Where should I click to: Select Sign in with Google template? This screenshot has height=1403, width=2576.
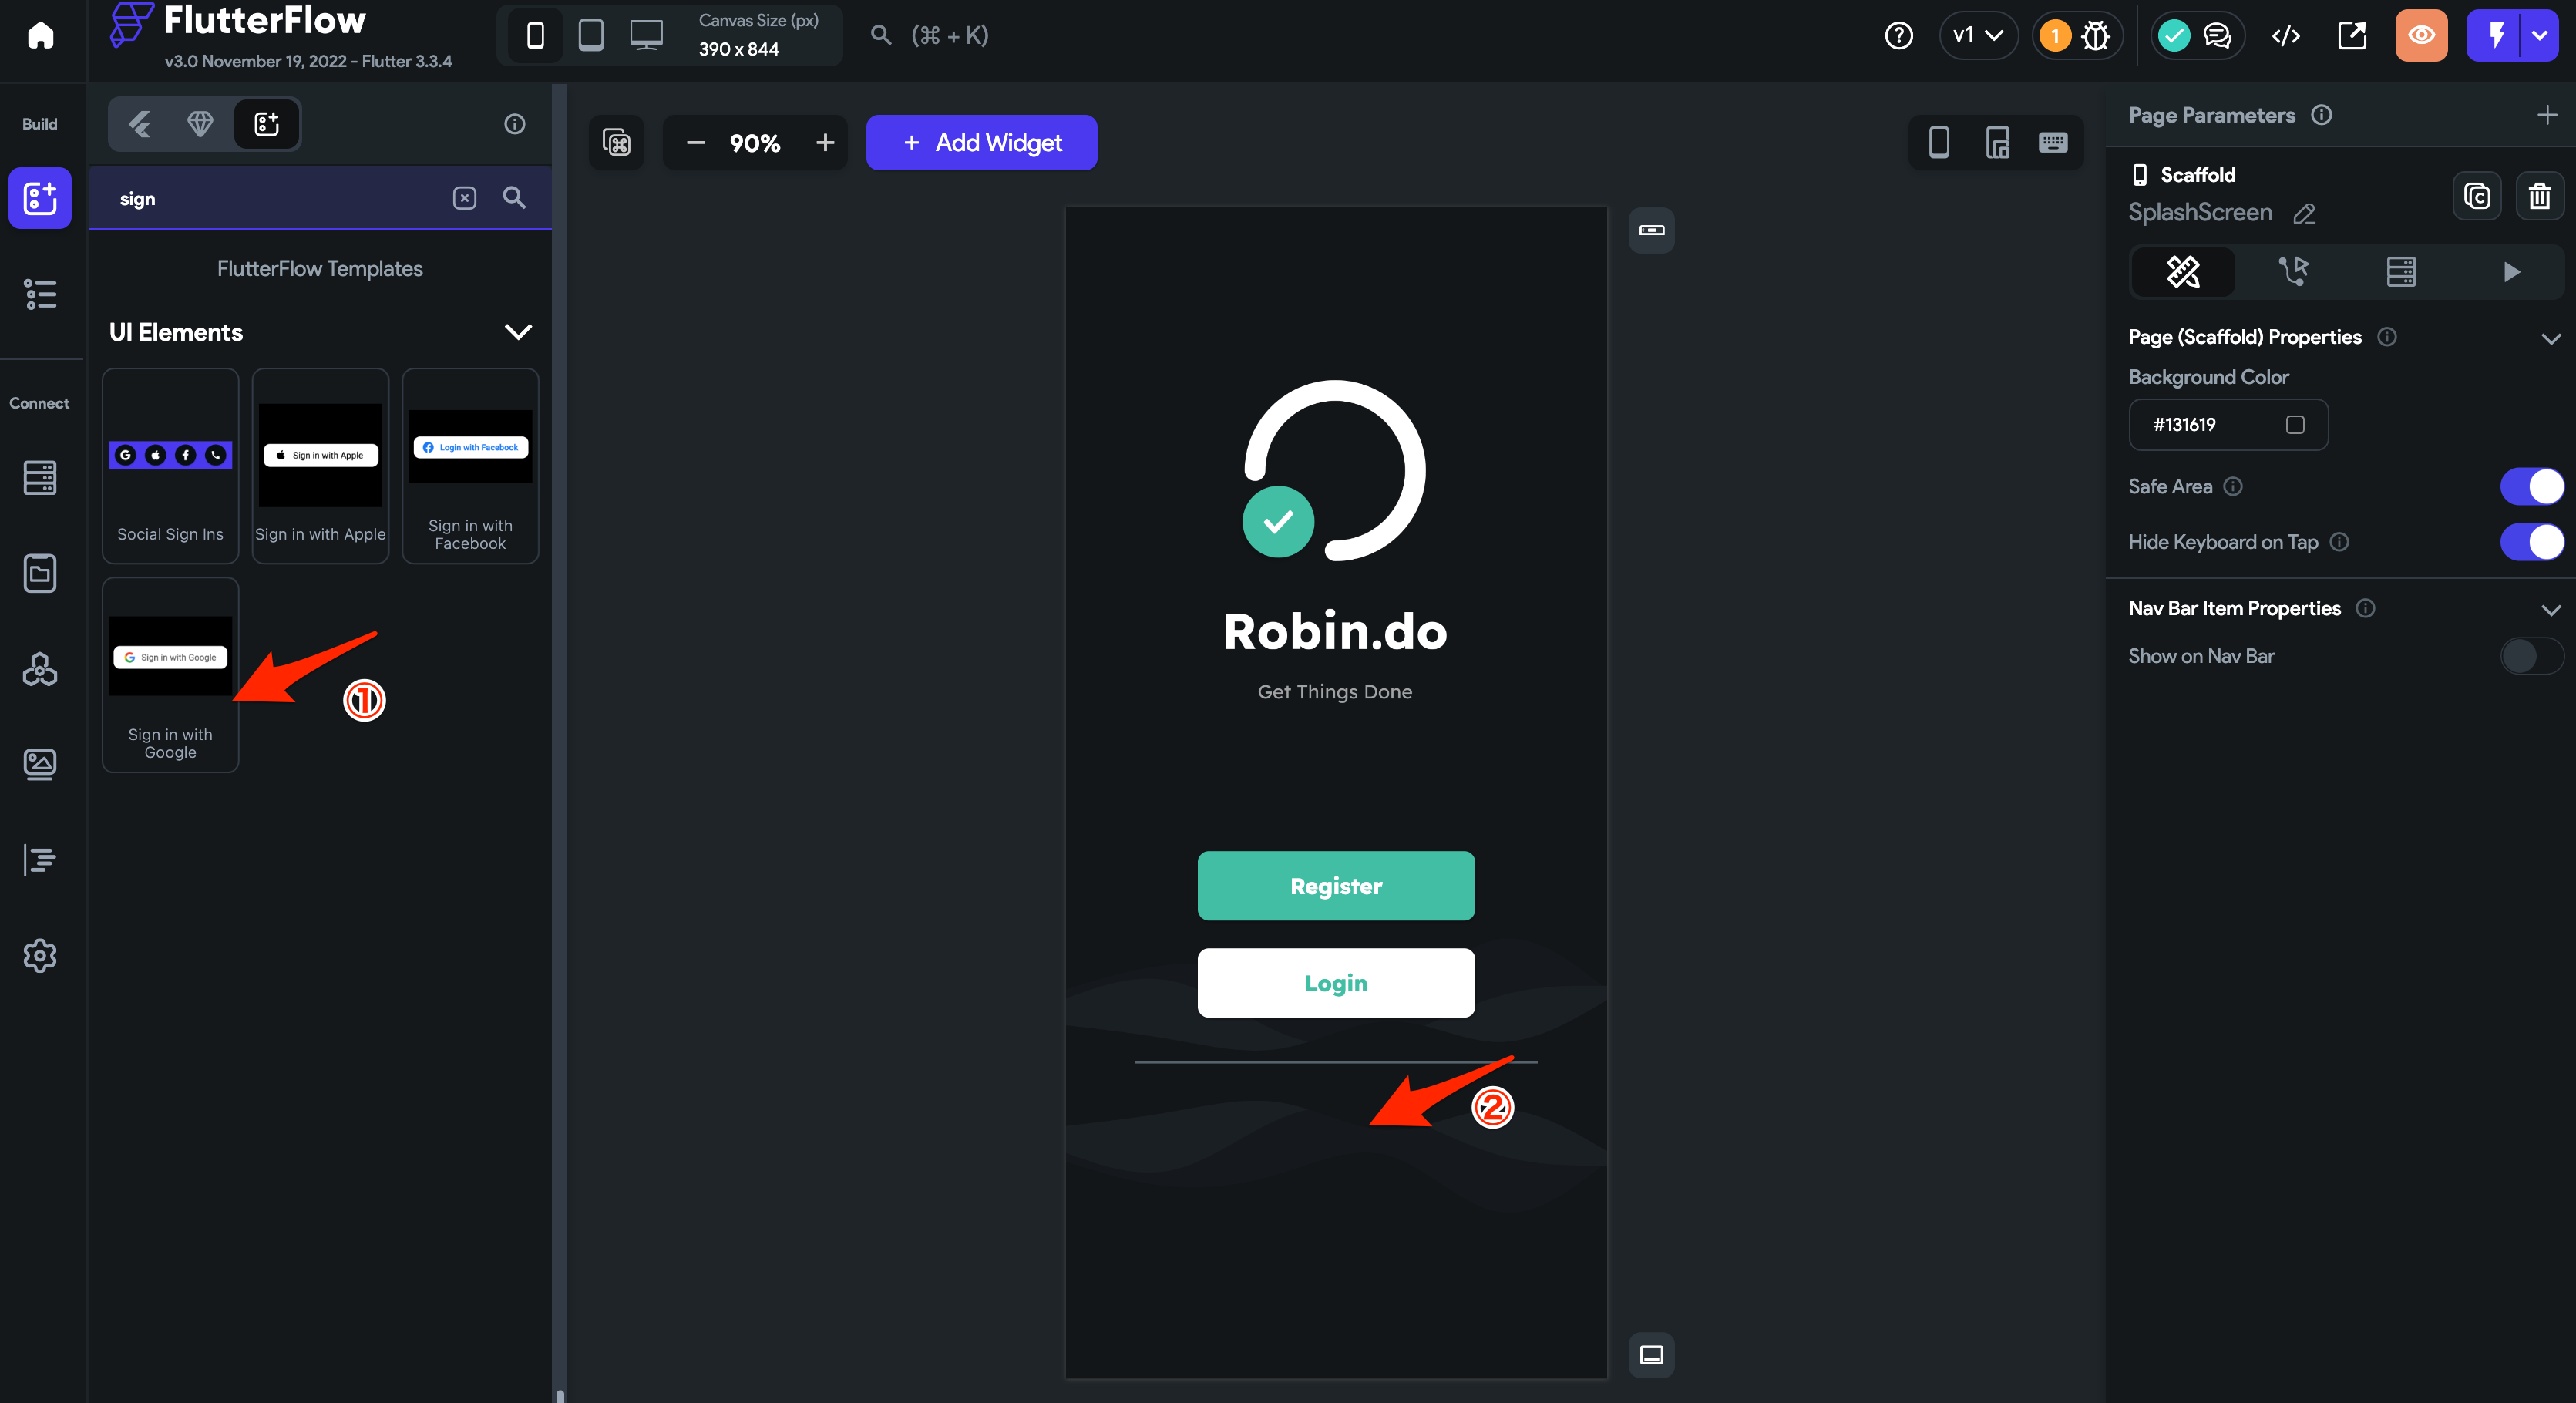170,674
